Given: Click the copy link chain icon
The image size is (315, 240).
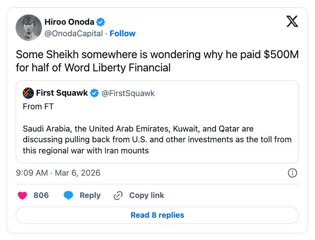Looking at the screenshot, I should [x=118, y=195].
